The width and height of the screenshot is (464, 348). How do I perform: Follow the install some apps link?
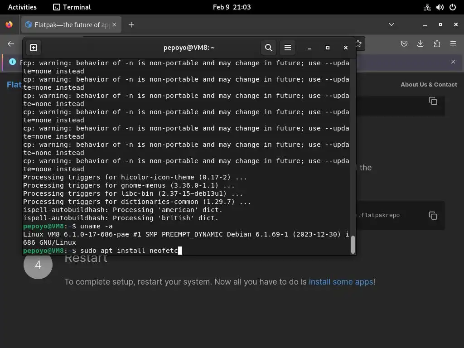point(341,282)
